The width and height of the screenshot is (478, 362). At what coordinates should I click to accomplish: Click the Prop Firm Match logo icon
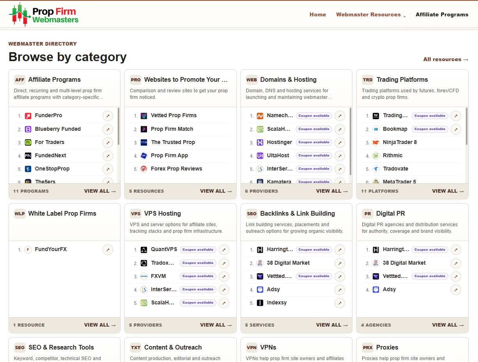pyautogui.click(x=144, y=129)
